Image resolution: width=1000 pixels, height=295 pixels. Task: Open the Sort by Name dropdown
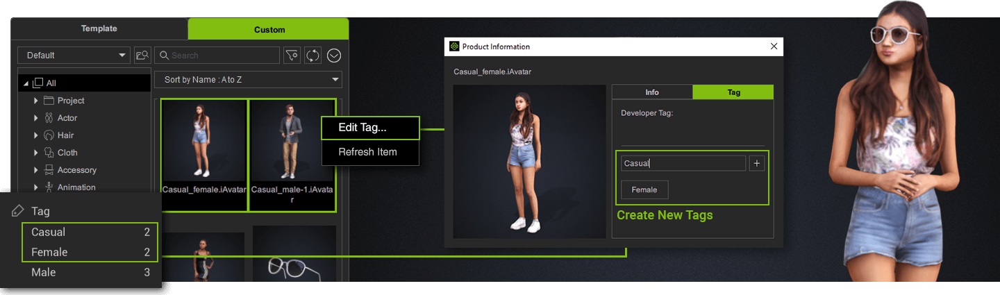[x=248, y=80]
